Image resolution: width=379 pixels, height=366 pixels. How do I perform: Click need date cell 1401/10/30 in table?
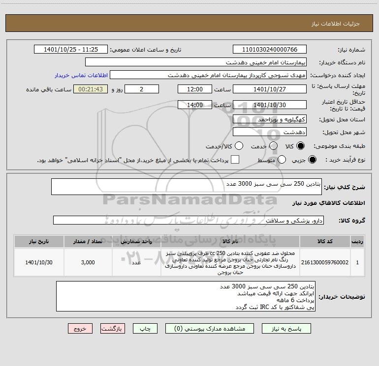[x=39, y=262]
